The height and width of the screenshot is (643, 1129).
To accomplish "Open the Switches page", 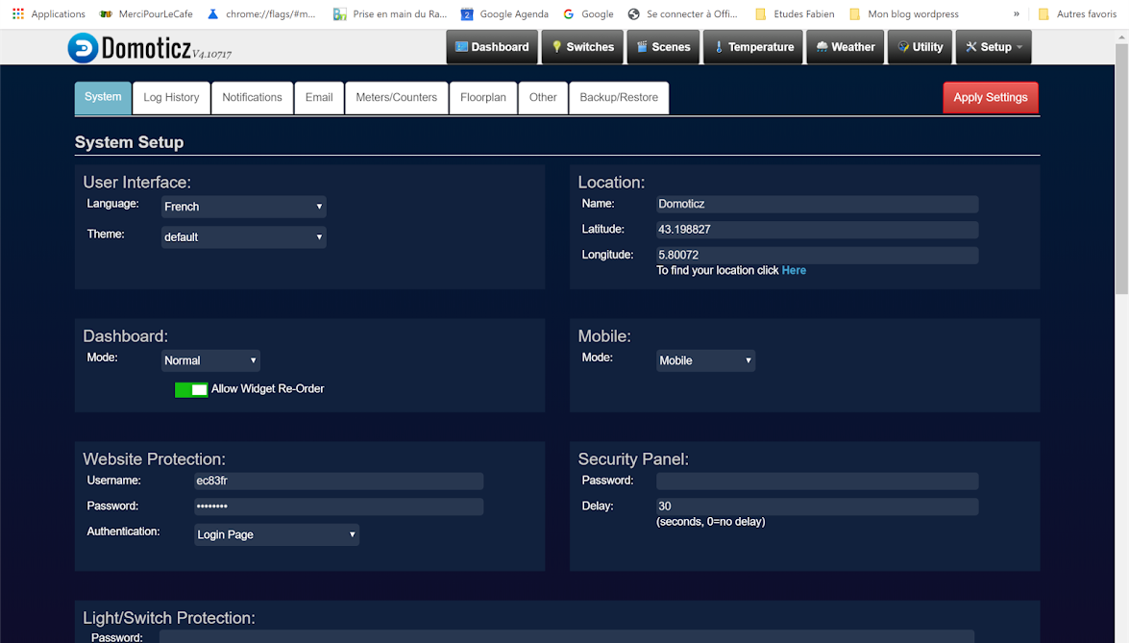I will click(582, 47).
